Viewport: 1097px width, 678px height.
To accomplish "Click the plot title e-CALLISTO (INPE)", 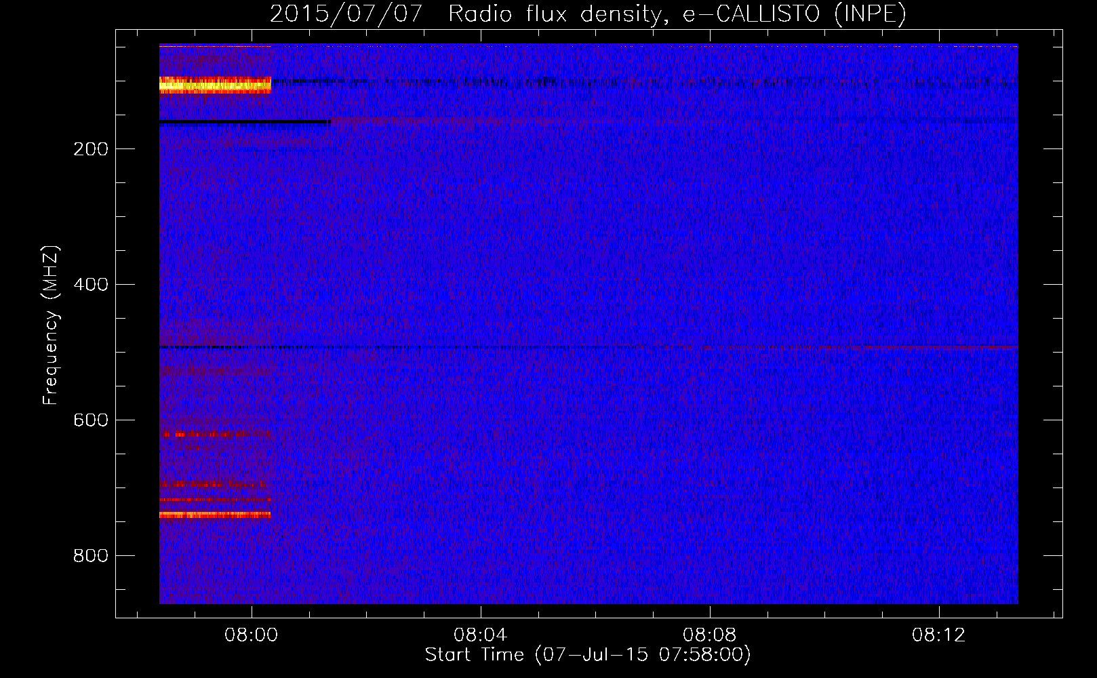I will pyautogui.click(x=794, y=14).
